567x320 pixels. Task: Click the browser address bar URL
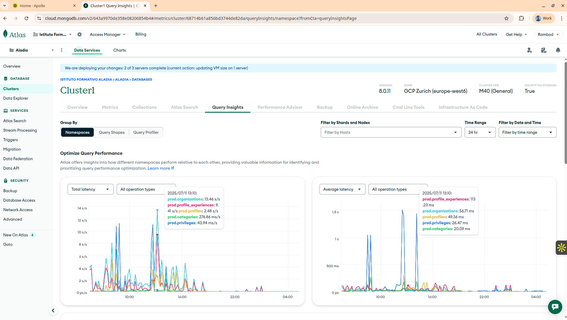201,18
